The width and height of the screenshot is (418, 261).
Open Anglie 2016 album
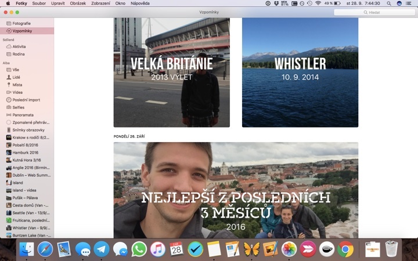27,168
